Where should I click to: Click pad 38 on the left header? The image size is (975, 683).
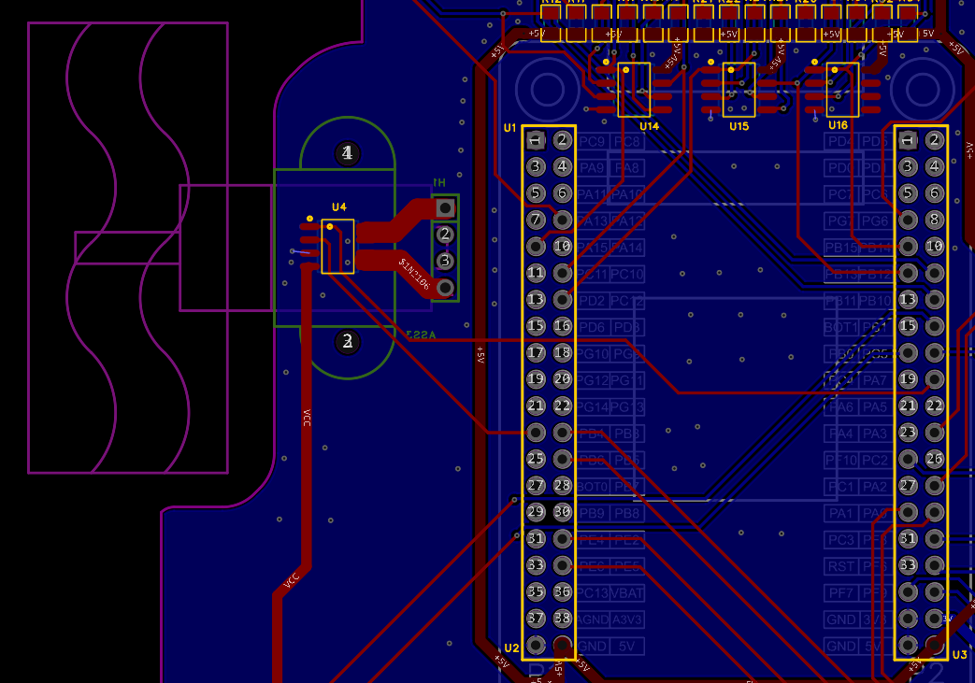pyautogui.click(x=562, y=618)
